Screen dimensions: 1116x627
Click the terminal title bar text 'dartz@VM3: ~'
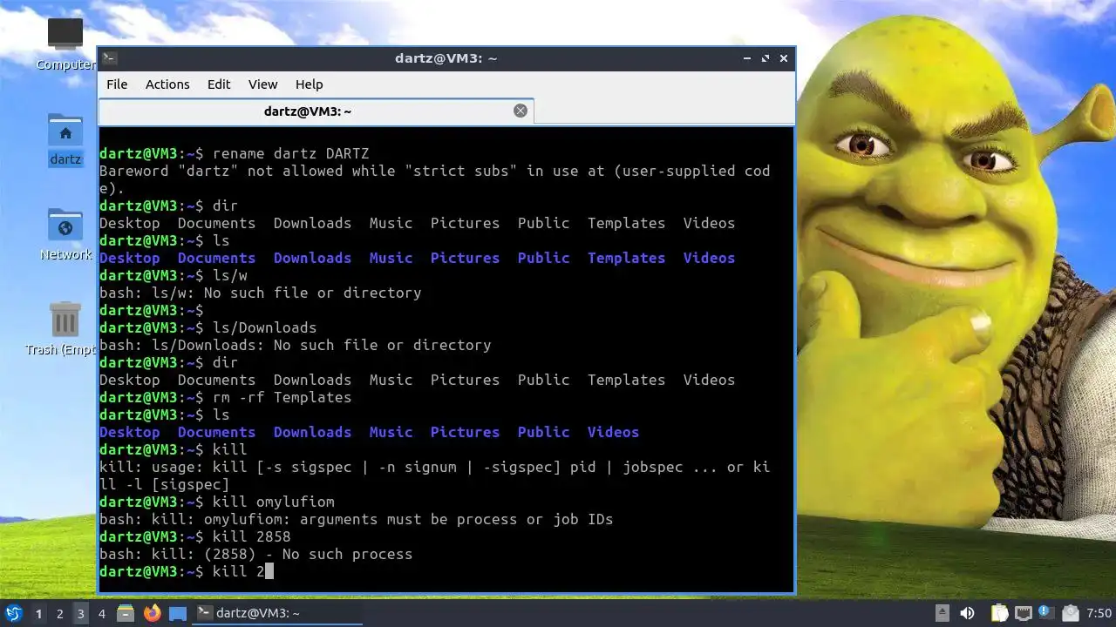[446, 58]
